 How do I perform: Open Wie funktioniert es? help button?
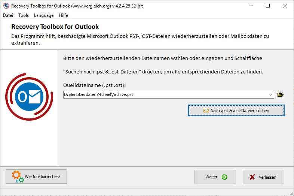pyautogui.click(x=36, y=177)
